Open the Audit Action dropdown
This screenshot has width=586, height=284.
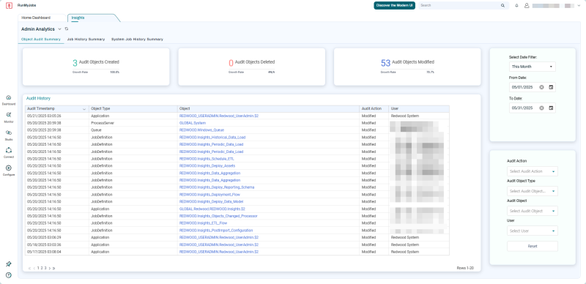click(533, 171)
